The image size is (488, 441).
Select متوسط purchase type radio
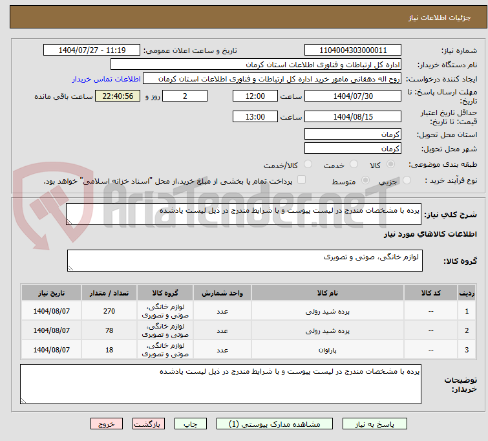pyautogui.click(x=366, y=181)
